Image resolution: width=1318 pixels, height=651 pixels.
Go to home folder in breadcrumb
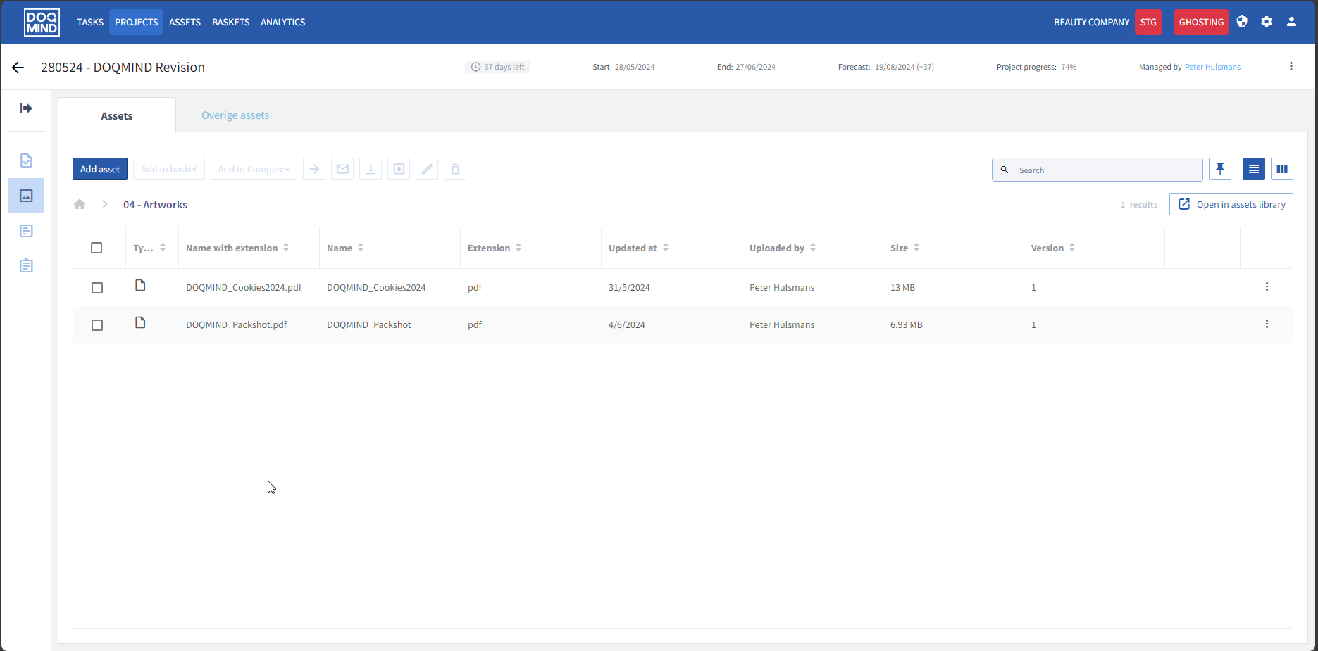(80, 205)
